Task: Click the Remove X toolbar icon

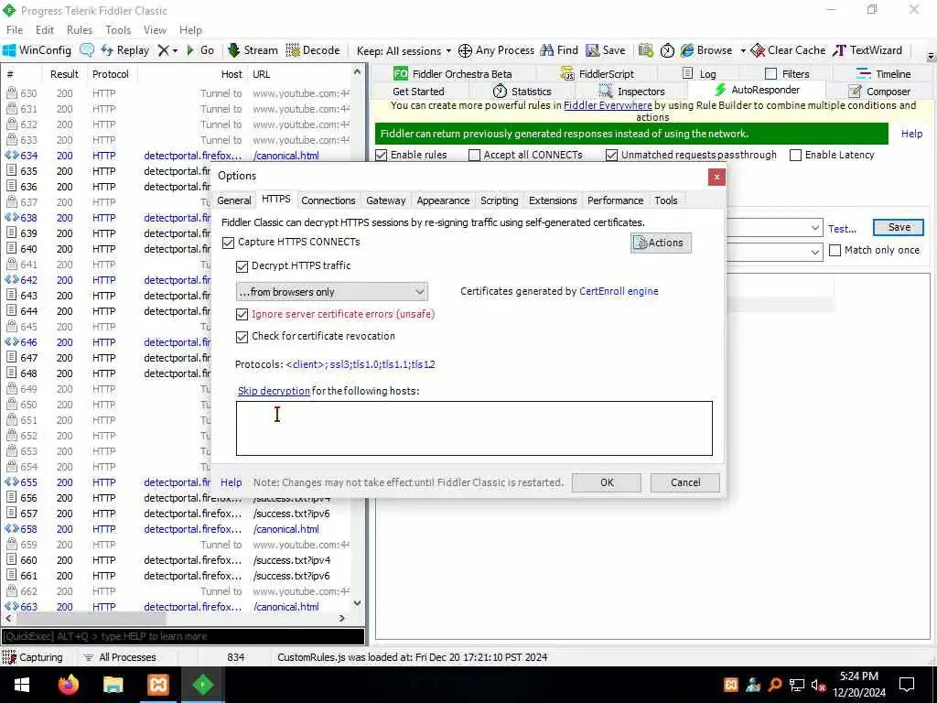Action: (163, 51)
